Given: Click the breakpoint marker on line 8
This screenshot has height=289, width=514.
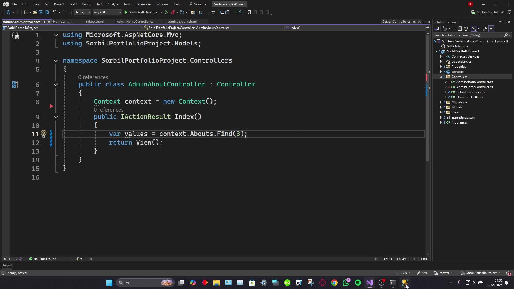Looking at the screenshot, I should (x=51, y=106).
